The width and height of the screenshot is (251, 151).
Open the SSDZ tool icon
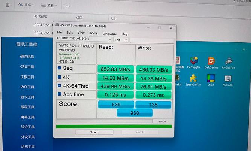coord(211,80)
